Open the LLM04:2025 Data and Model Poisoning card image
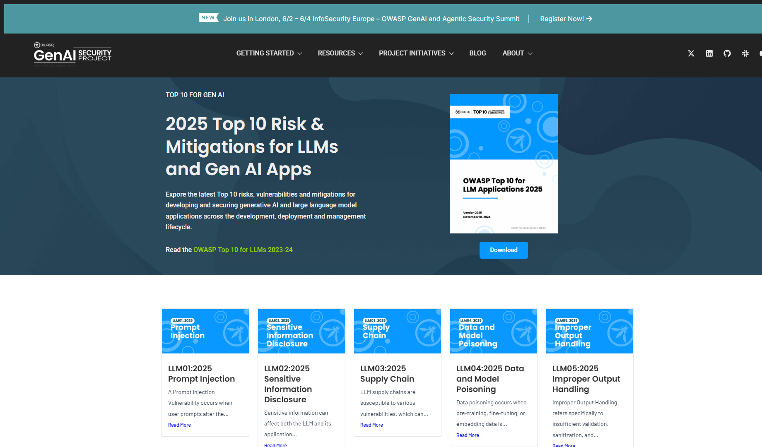This screenshot has height=447, width=762. (494, 331)
